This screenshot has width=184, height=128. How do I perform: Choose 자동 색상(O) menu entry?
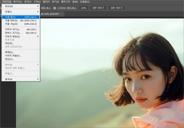[x=21, y=24]
